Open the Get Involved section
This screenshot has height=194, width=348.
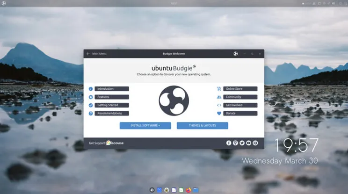tap(240, 105)
